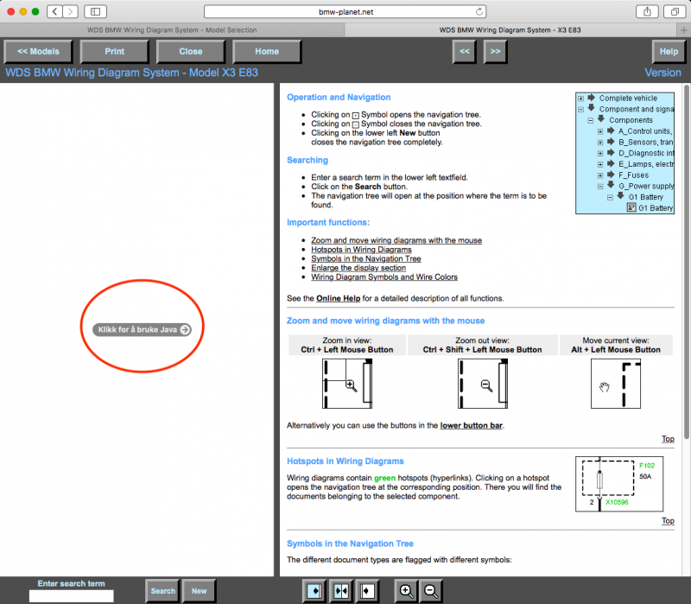The height and width of the screenshot is (604, 691).
Task: Click the 'Zoom out view' illustration
Action: click(x=483, y=384)
